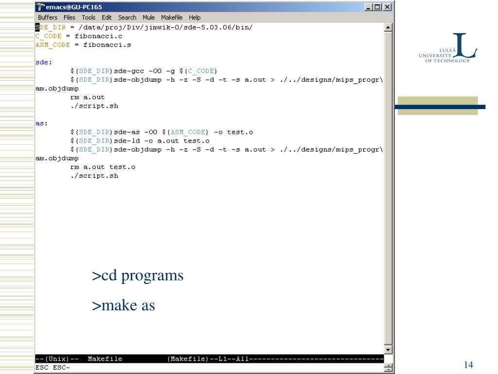
Task: Open the Tools menu
Action: [89, 18]
